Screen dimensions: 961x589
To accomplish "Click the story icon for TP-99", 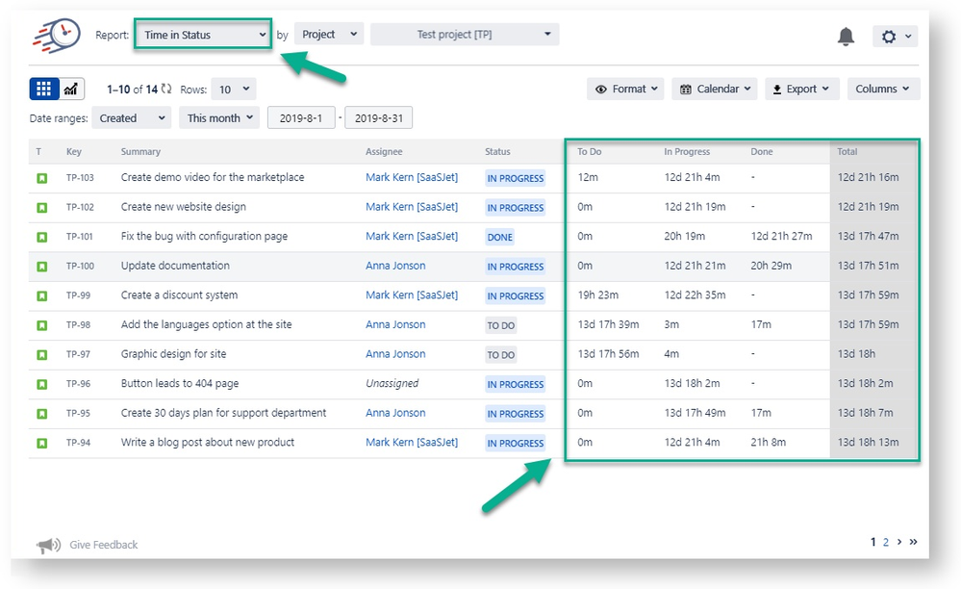I will coord(41,296).
